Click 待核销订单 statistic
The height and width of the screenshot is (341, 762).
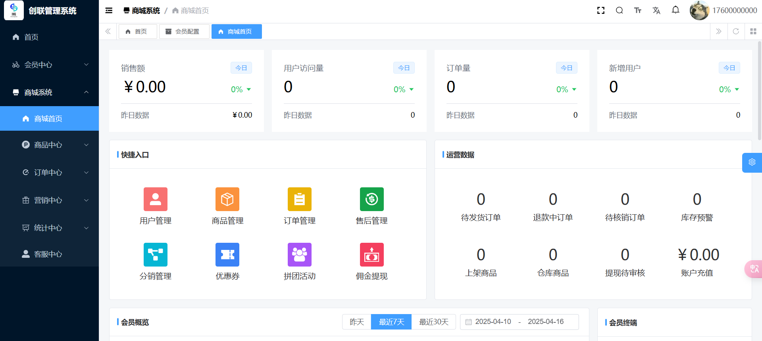point(625,206)
